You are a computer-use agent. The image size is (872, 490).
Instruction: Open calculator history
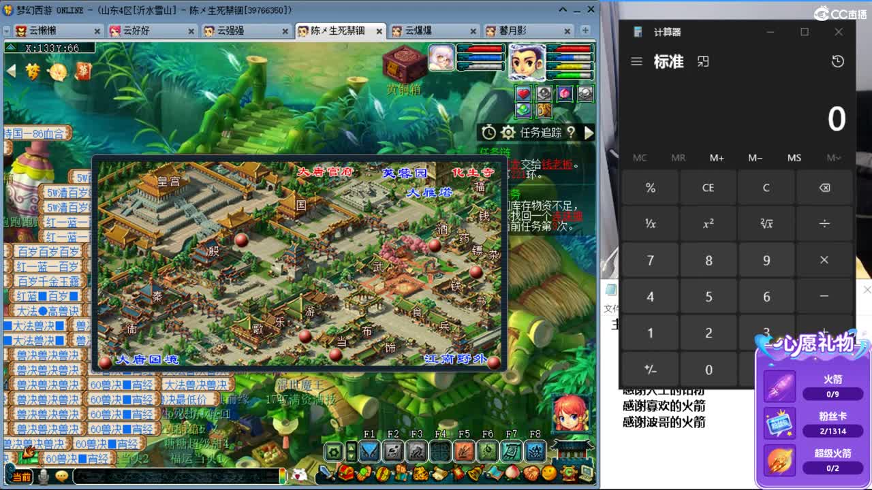(838, 61)
